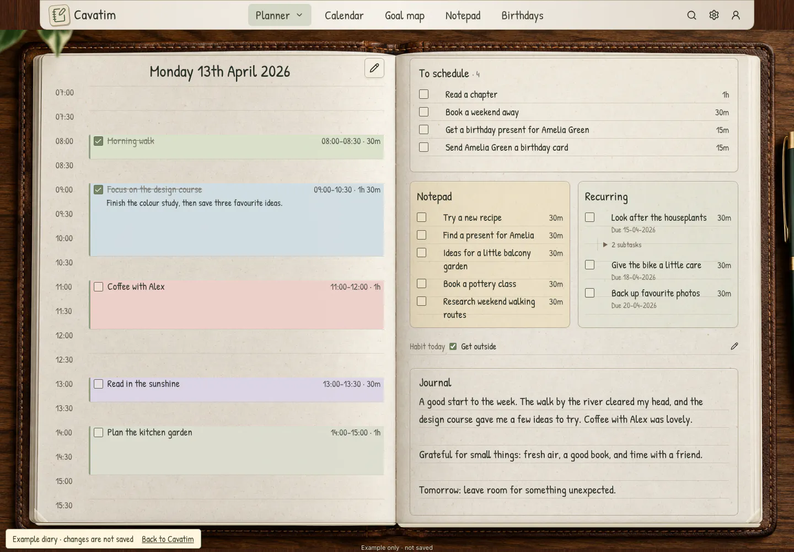Click the Habit today label
This screenshot has height=552, width=794.
coord(427,347)
